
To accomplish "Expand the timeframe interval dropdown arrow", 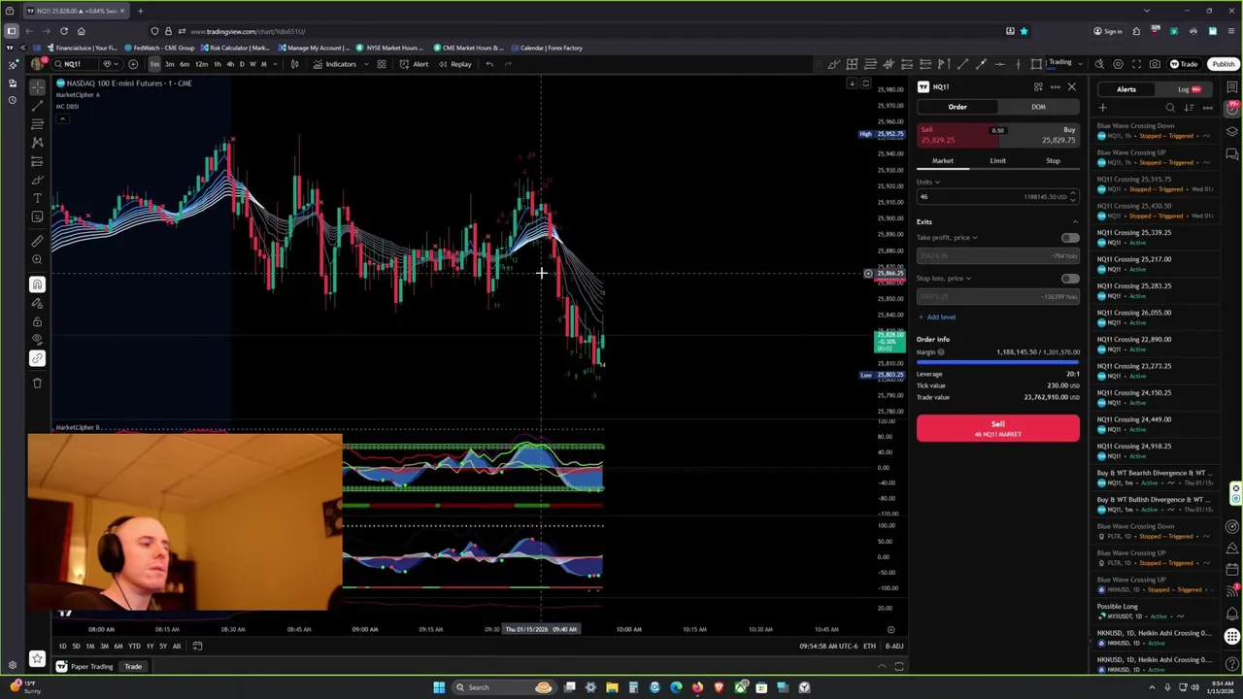I will click(276, 64).
